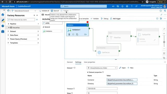Open the User properties tab

[x=90, y=62]
